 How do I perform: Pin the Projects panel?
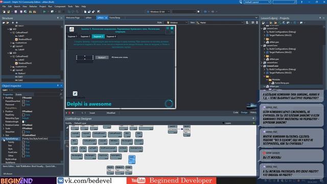click(320, 18)
